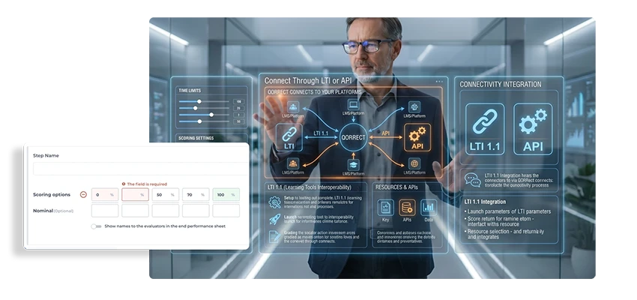This screenshot has width=637, height=300.
Task: Click the 'The field is required' message
Action: click(147, 184)
